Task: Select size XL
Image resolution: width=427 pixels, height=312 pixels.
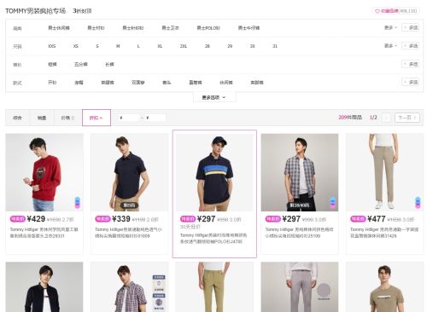Action: [x=160, y=46]
